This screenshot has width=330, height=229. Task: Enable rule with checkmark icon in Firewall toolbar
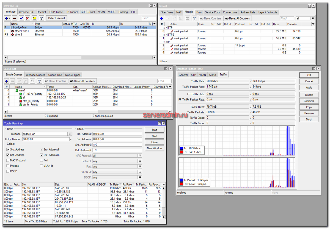point(174,18)
